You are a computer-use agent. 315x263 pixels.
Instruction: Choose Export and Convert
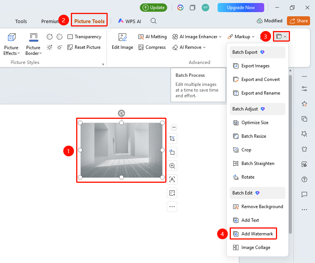[257, 79]
